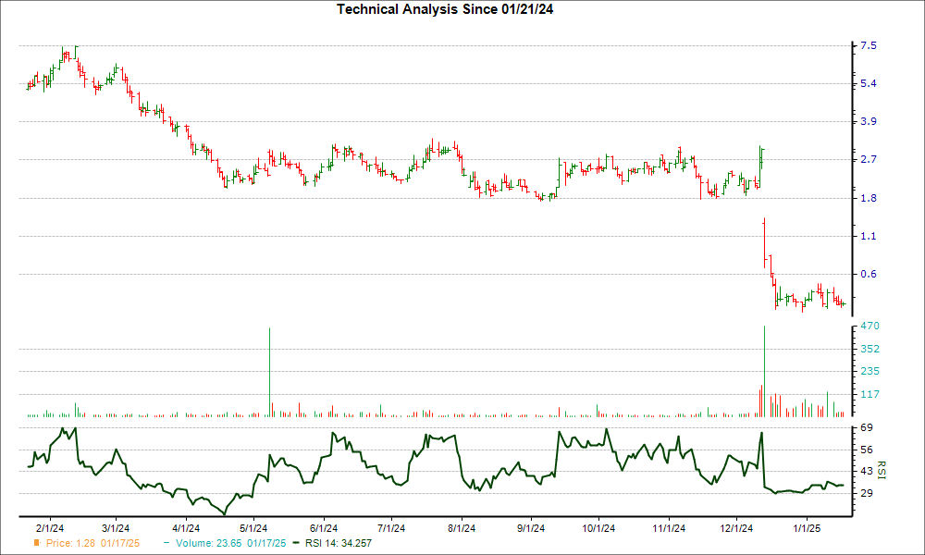
Task: Click the tall December volume spike bar
Action: (765, 372)
